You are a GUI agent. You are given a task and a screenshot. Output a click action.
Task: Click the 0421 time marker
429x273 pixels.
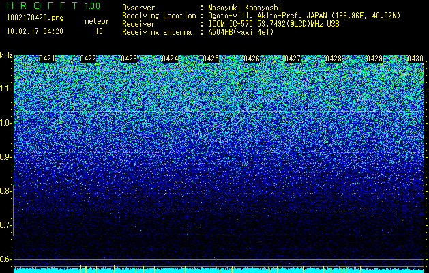pos(47,59)
